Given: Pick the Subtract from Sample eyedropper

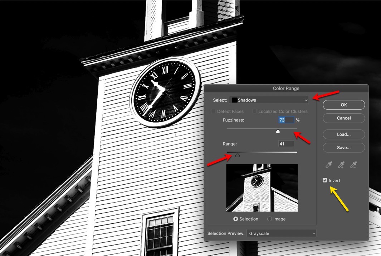Looking at the screenshot, I should [x=353, y=165].
